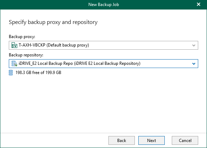The height and width of the screenshot is (148, 207).
Task: Click the iDRIVE repository icon
Action: click(x=14, y=63)
